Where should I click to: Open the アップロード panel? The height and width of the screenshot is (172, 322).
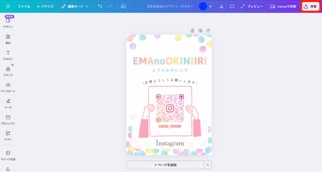coord(8,87)
